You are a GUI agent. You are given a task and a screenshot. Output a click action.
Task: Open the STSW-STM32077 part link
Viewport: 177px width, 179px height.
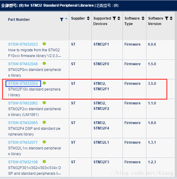click(x=23, y=142)
